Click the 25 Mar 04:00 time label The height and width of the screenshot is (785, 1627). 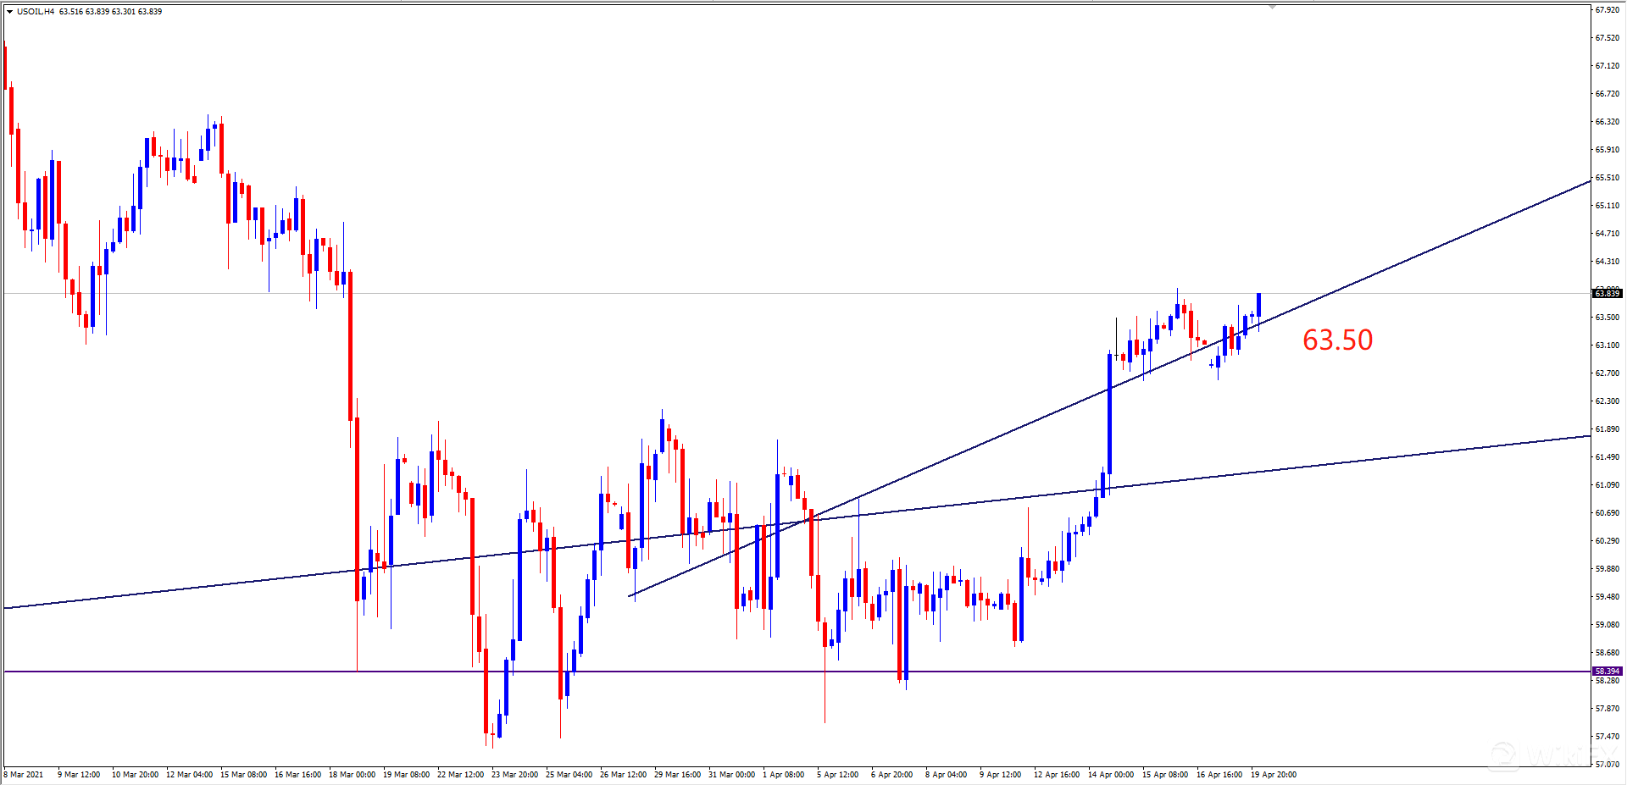click(569, 774)
